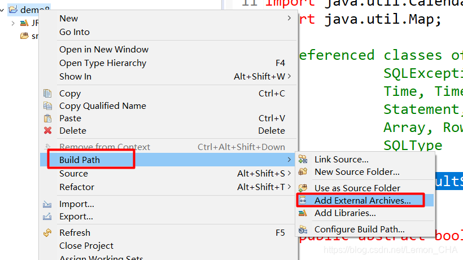463x260 pixels.
Task: Choose Add External Archives...
Action: (365, 200)
